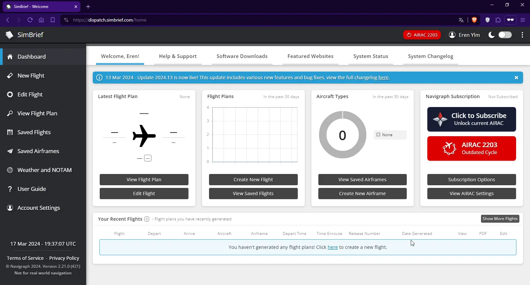
Task: Click the red AIRAC 2203 Outdated Cycle banner
Action: pos(472,148)
